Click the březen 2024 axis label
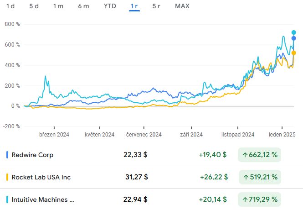Viewport: 303px width, 210px height. (x=54, y=134)
